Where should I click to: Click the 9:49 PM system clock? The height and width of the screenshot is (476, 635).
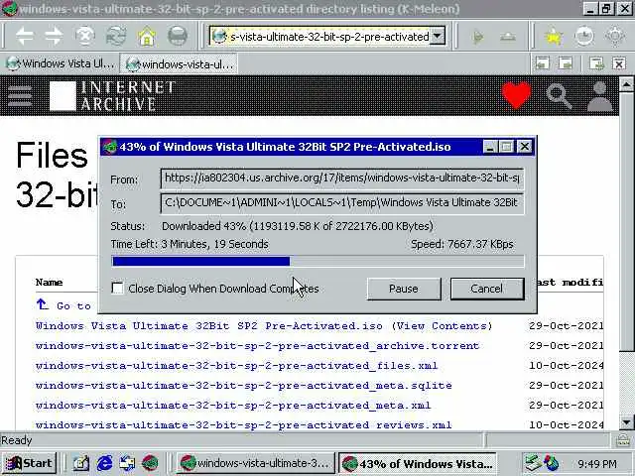[597, 463]
